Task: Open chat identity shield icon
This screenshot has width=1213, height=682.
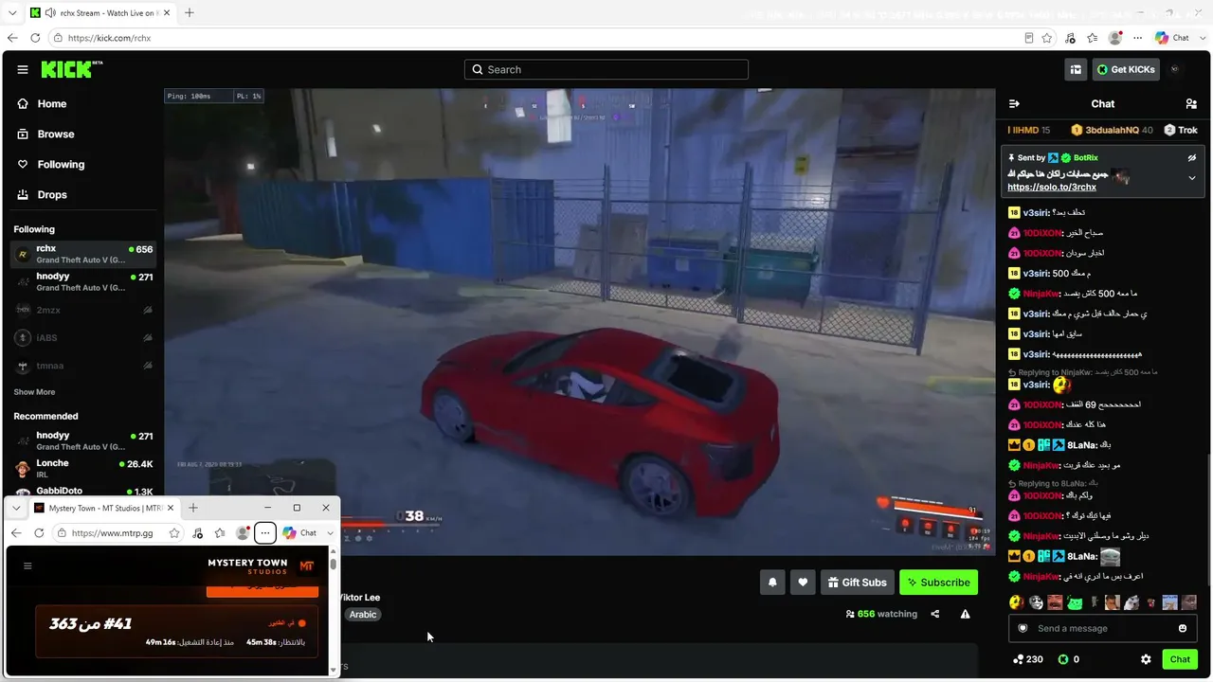Action: tap(1023, 628)
